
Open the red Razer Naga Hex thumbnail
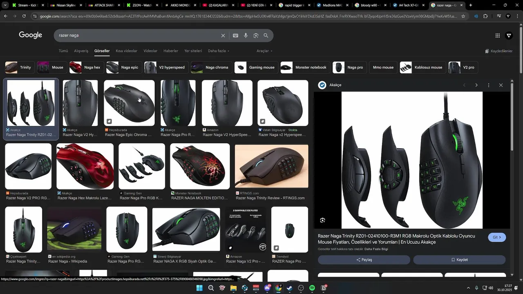pyautogui.click(x=85, y=166)
